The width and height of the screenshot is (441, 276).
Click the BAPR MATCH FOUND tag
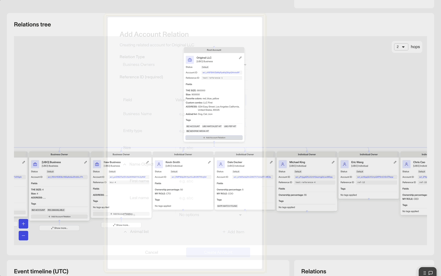[227, 206]
